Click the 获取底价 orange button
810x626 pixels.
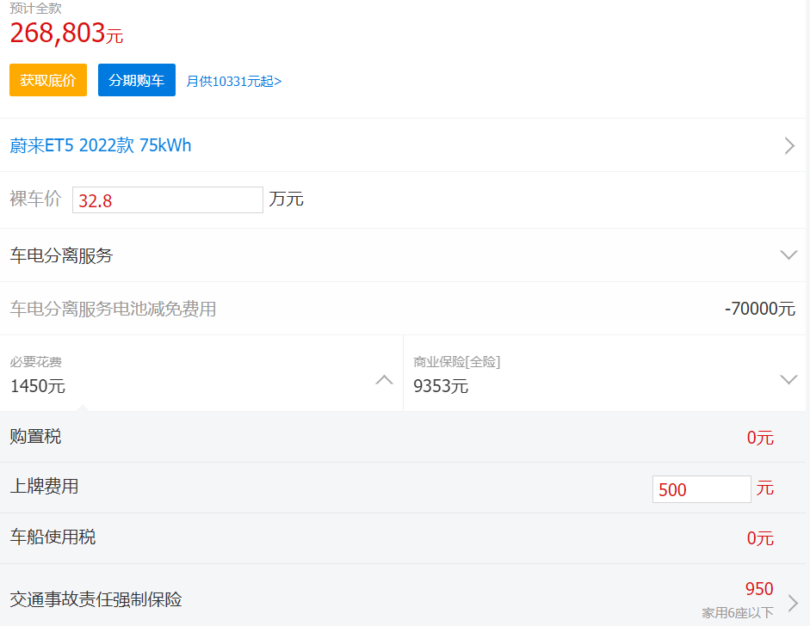(48, 80)
